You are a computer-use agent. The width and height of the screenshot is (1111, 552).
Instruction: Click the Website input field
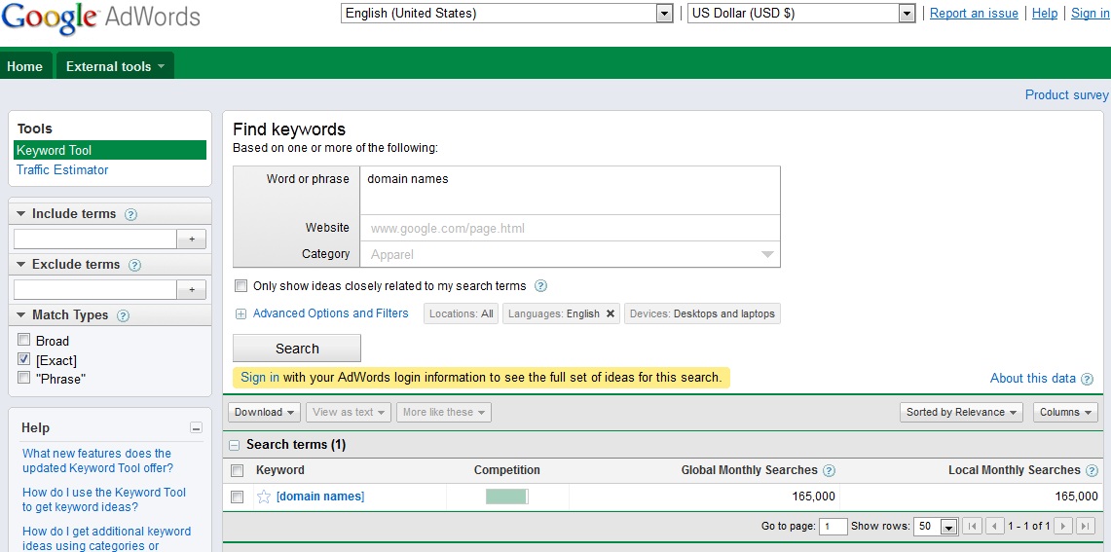coord(570,228)
